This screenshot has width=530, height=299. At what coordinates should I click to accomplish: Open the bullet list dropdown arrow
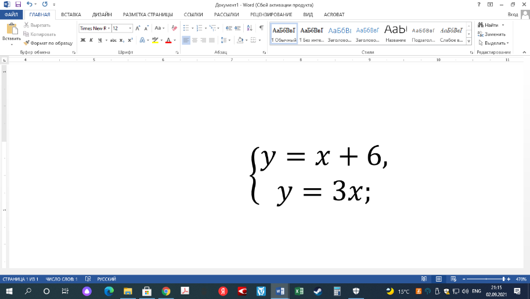(193, 28)
